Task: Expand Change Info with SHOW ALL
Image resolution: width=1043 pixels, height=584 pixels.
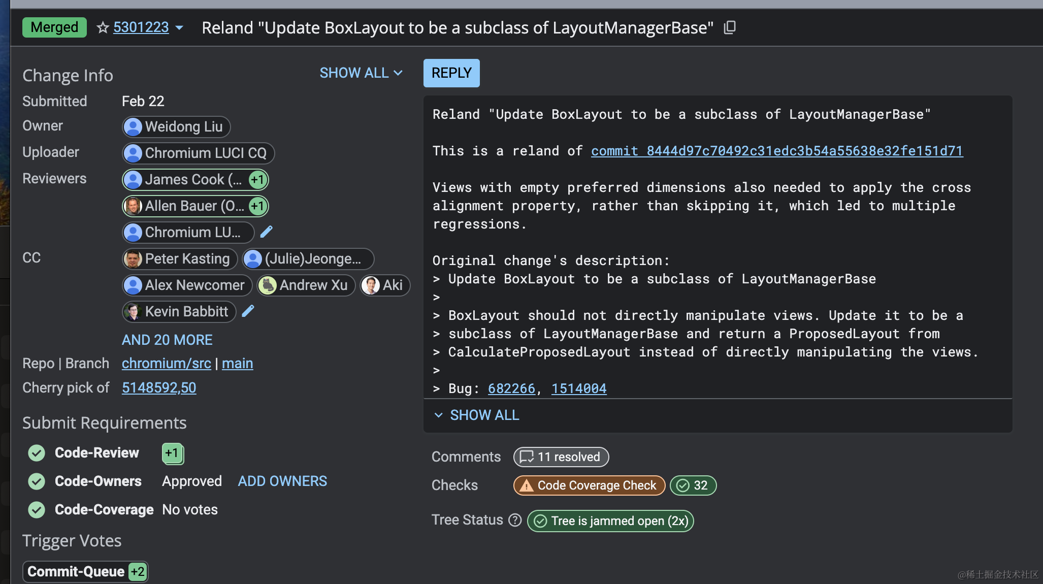Action: click(361, 73)
